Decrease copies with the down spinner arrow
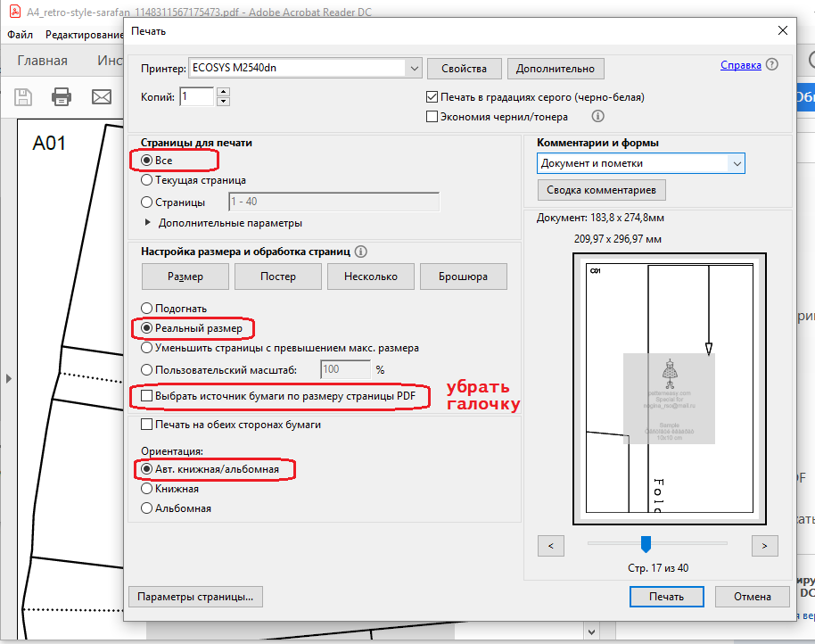 pos(224,101)
